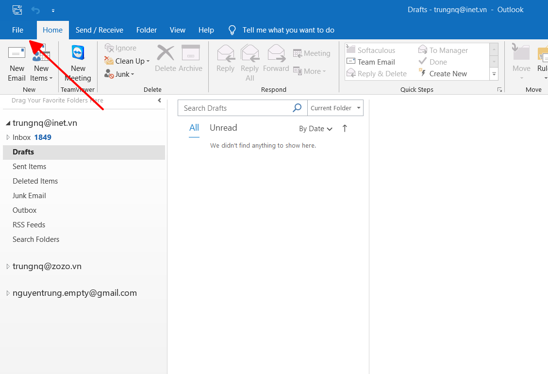Open the Deleted Items folder

click(35, 181)
